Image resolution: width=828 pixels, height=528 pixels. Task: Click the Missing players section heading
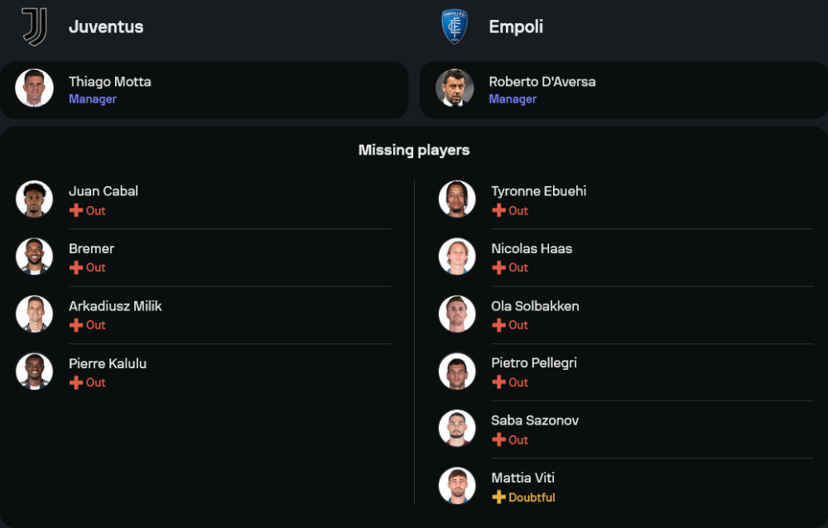414,150
